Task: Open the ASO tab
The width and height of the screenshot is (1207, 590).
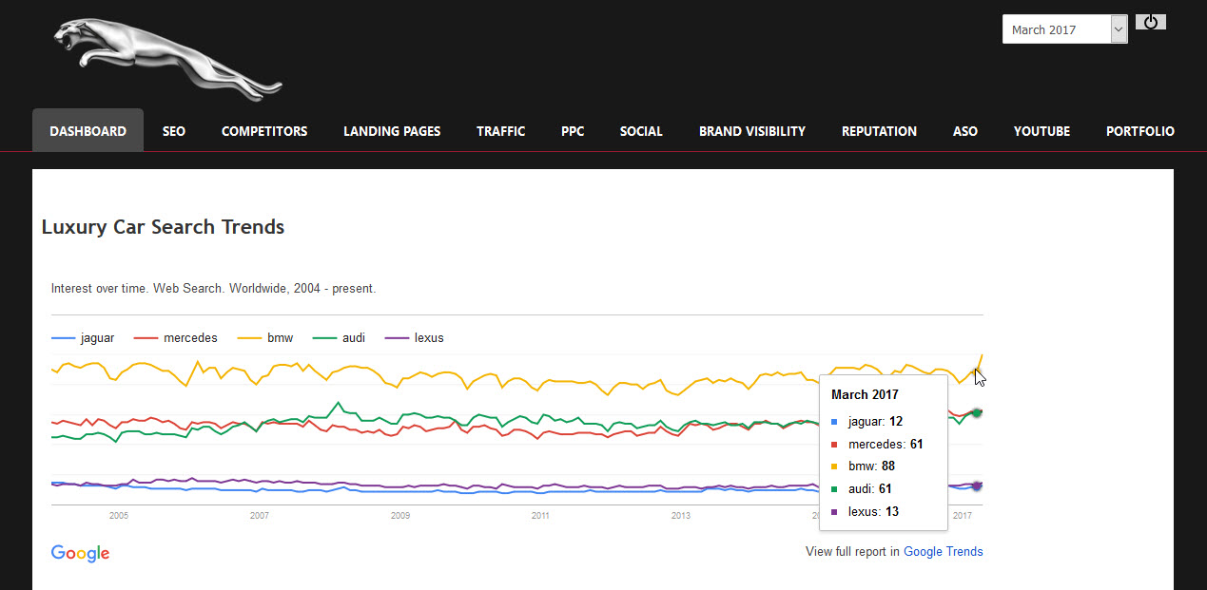Action: click(964, 131)
